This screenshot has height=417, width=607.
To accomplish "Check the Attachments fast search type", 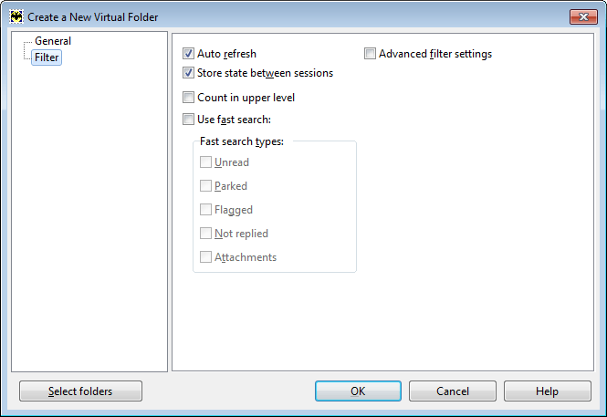I will pos(205,256).
